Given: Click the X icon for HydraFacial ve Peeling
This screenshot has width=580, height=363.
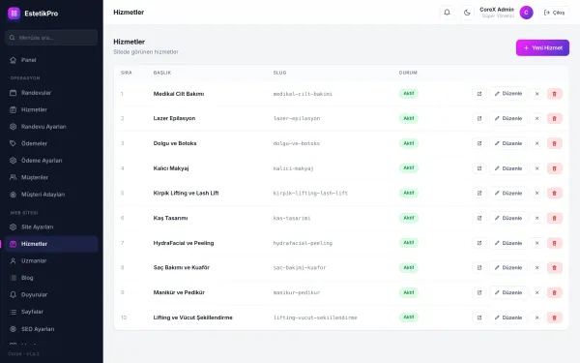Looking at the screenshot, I should point(536,243).
